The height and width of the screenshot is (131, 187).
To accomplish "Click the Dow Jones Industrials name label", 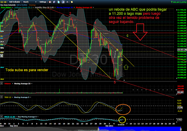I will pyautogui.click(x=8, y=5).
